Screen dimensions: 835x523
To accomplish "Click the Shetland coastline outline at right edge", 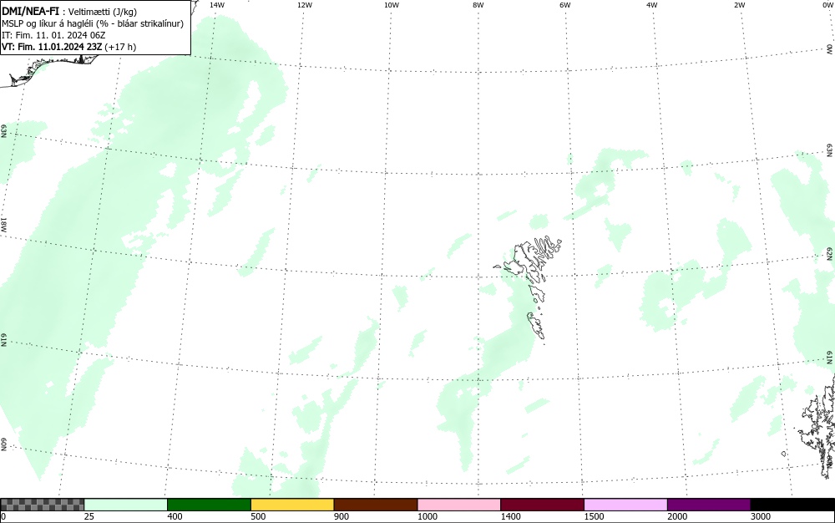I will point(817,426).
